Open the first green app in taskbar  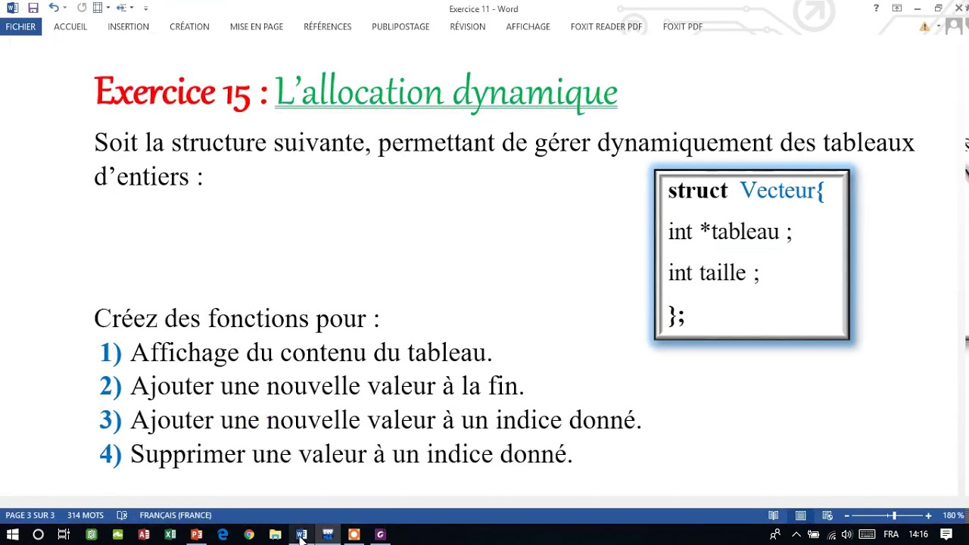click(92, 534)
